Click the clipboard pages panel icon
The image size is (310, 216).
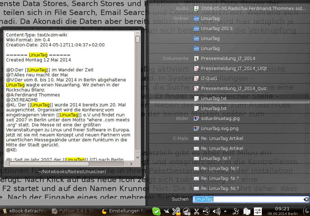tap(246, 211)
